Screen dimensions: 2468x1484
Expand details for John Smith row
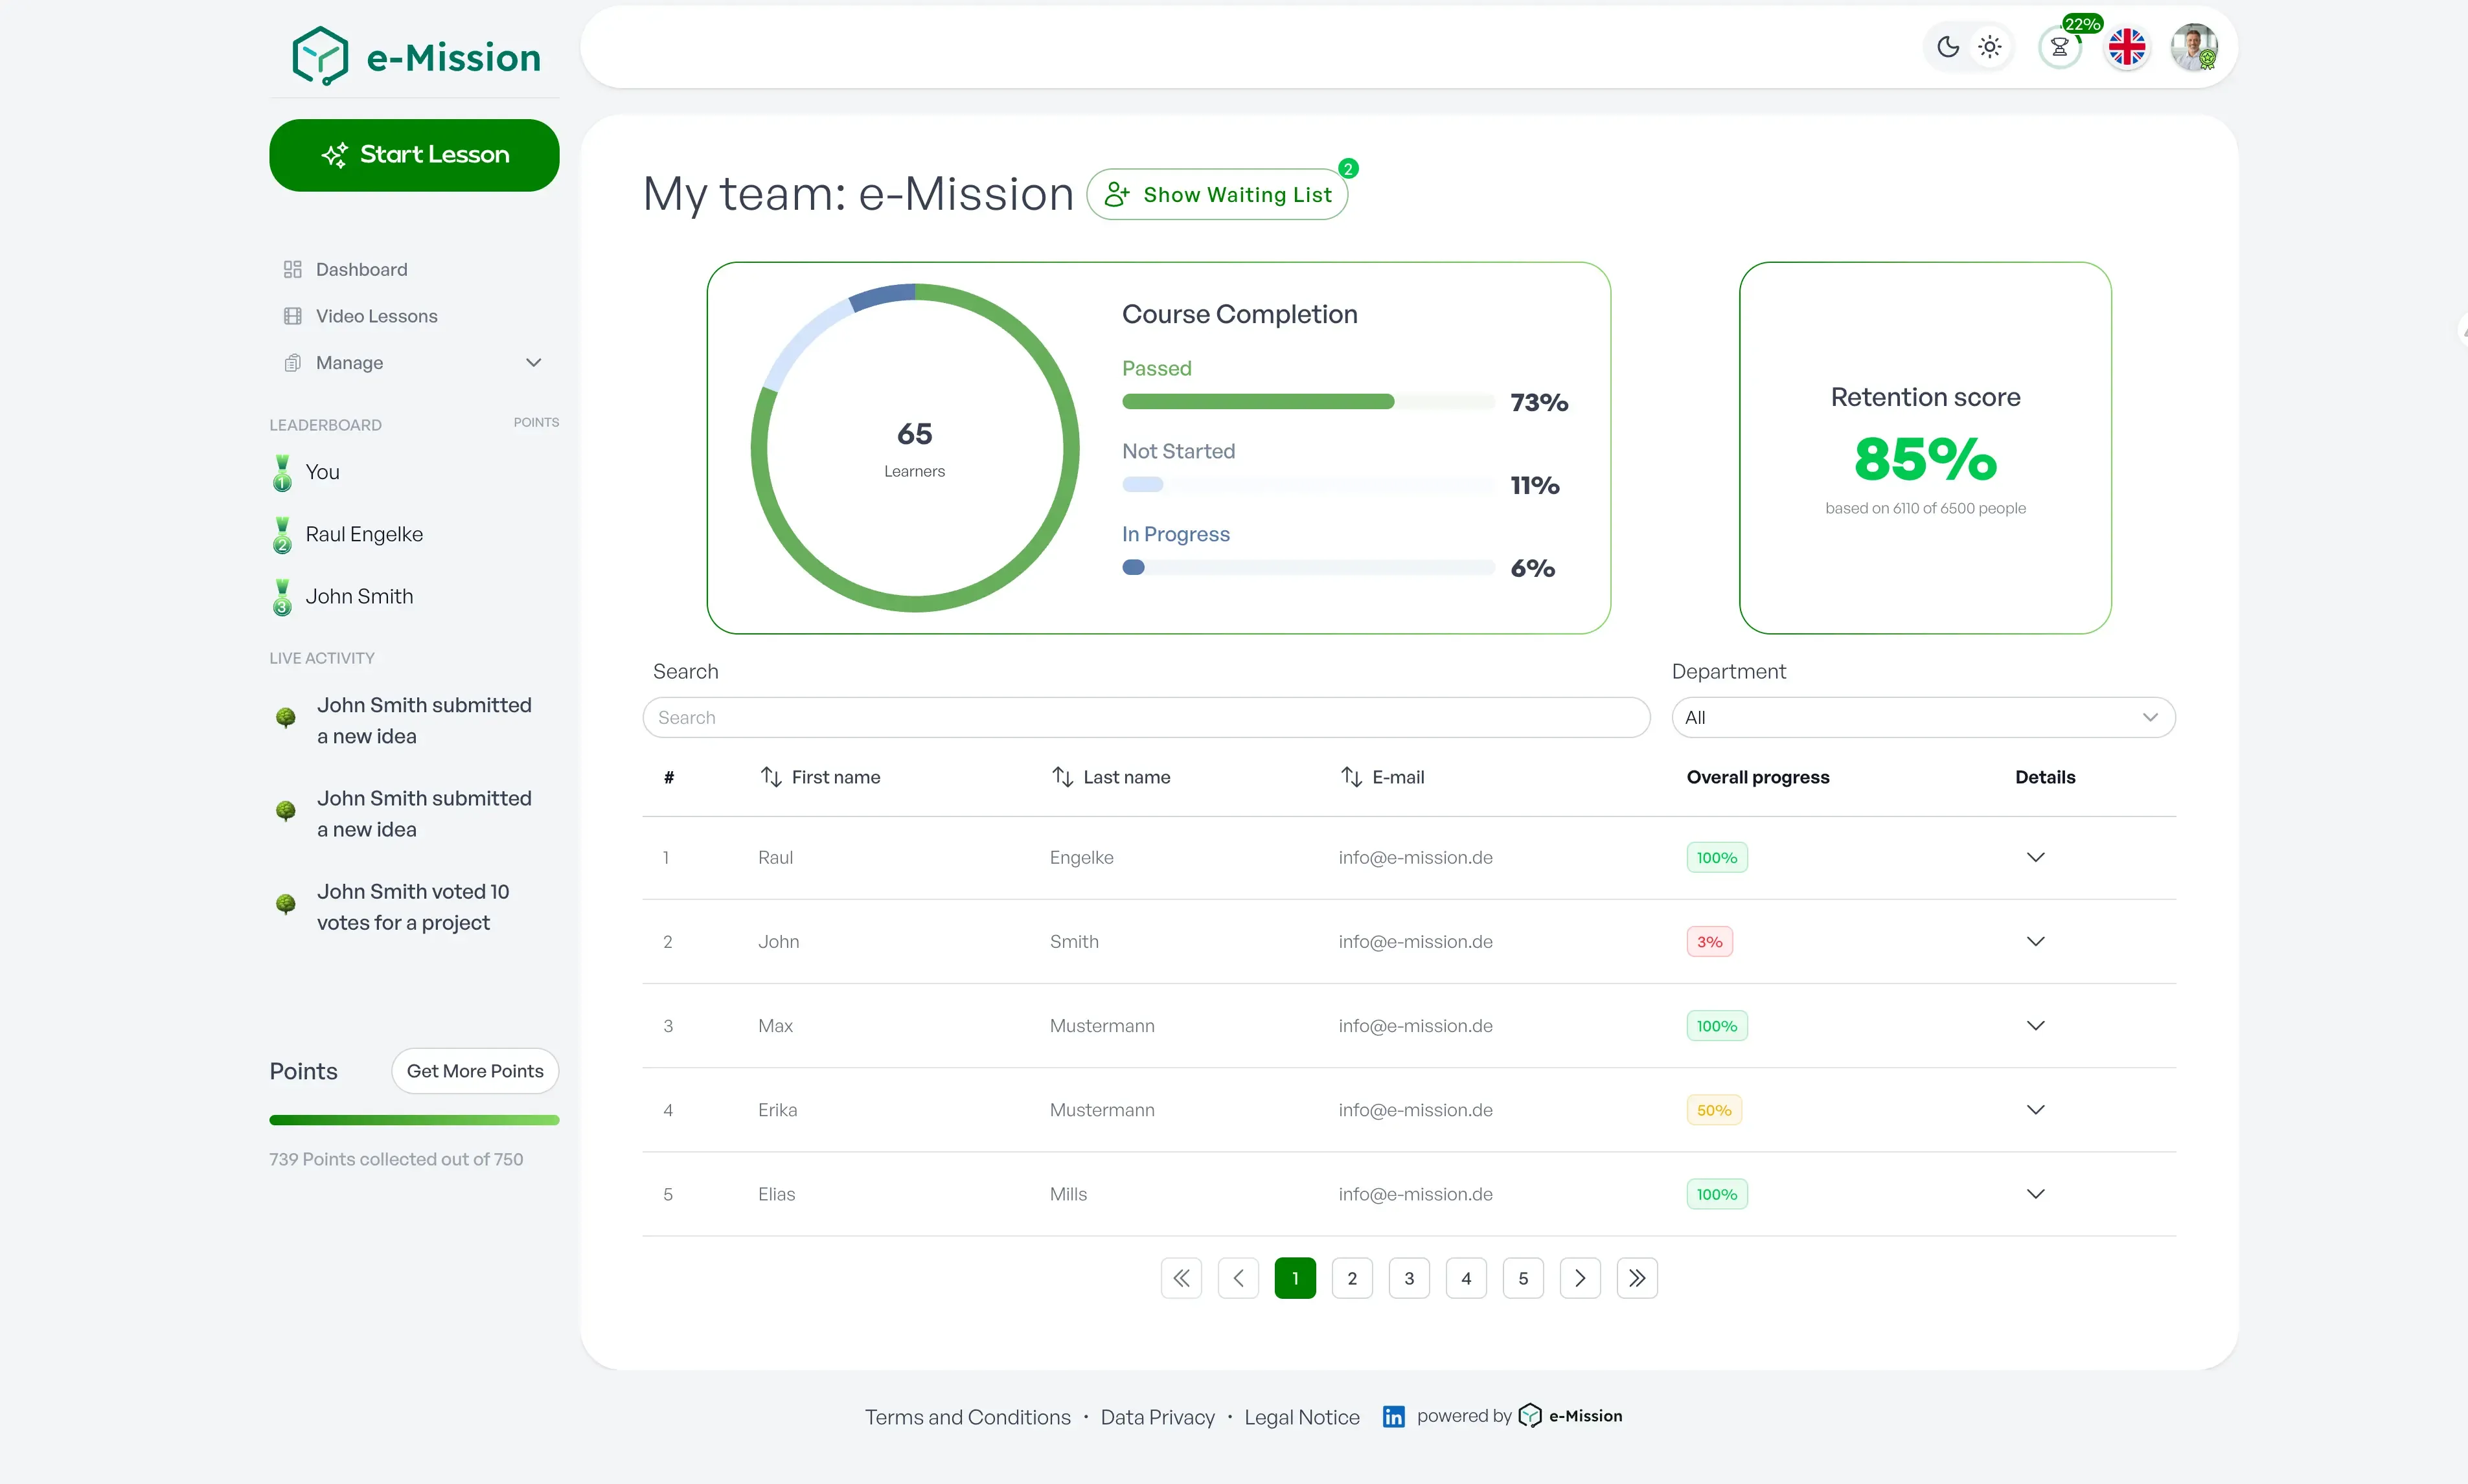pyautogui.click(x=2035, y=941)
